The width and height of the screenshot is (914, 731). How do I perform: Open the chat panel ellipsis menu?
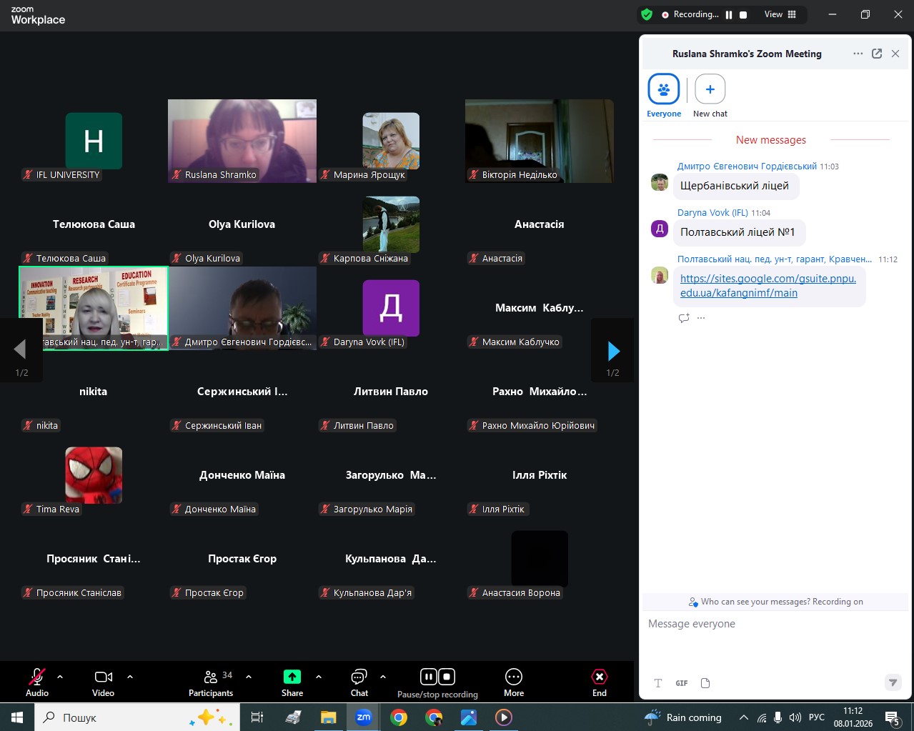click(858, 54)
